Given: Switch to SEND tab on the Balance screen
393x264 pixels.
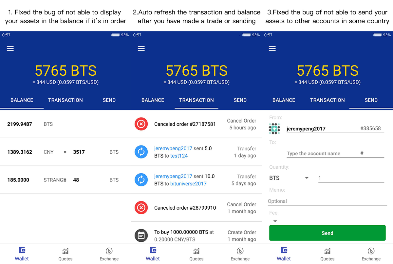Looking at the screenshot, I should tap(109, 100).
